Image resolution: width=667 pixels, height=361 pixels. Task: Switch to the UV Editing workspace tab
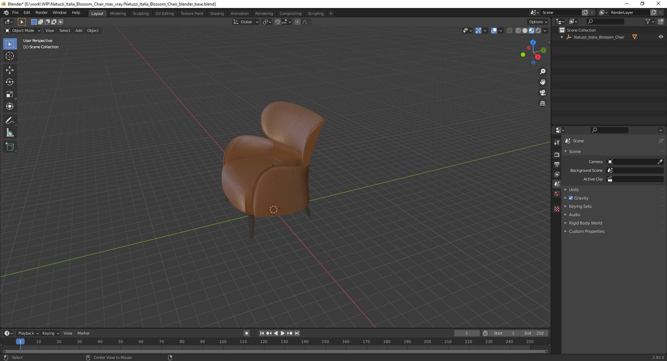pyautogui.click(x=165, y=14)
